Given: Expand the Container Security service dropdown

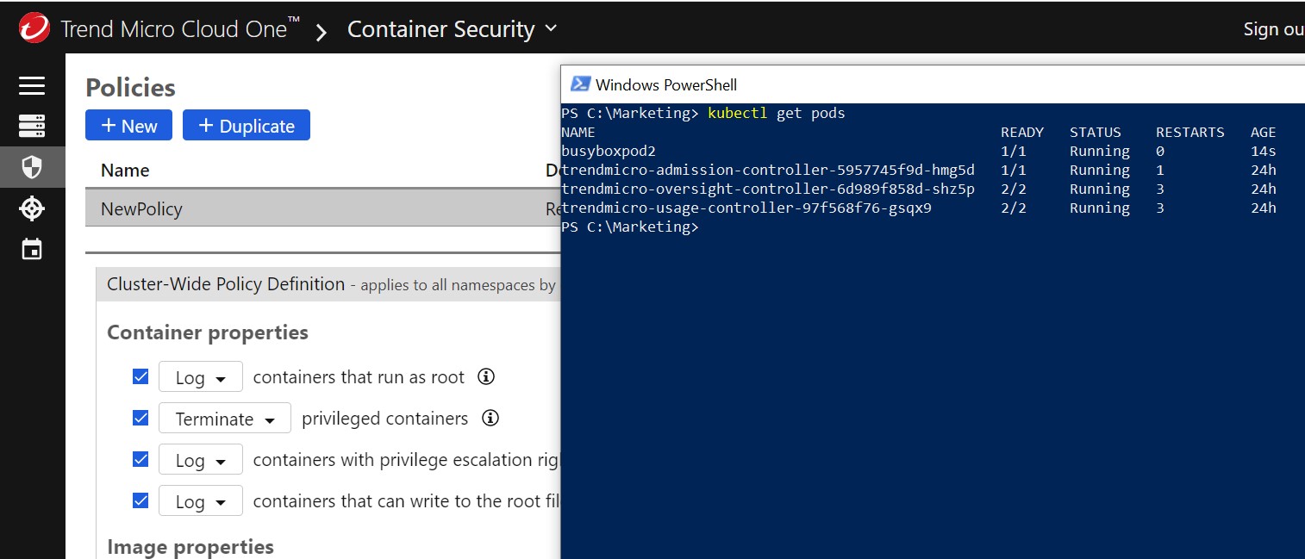Looking at the screenshot, I should 453,29.
